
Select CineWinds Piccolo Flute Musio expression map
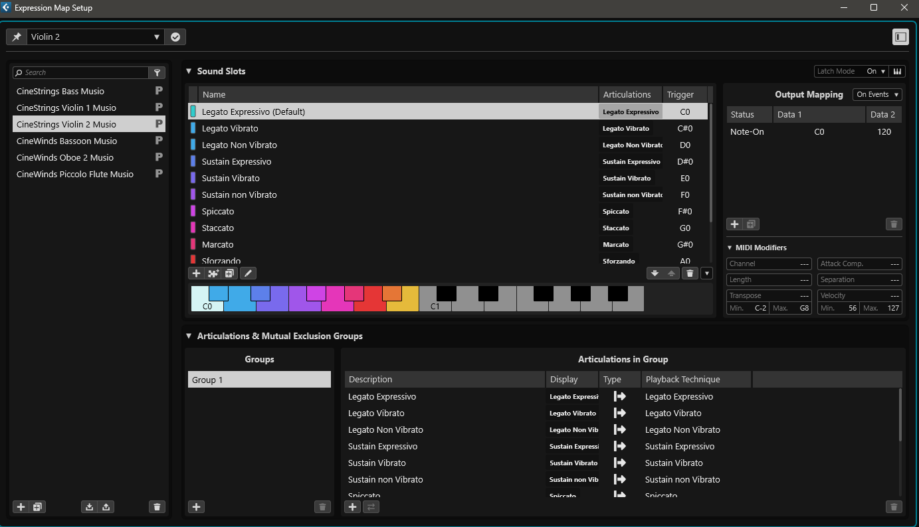pyautogui.click(x=88, y=175)
